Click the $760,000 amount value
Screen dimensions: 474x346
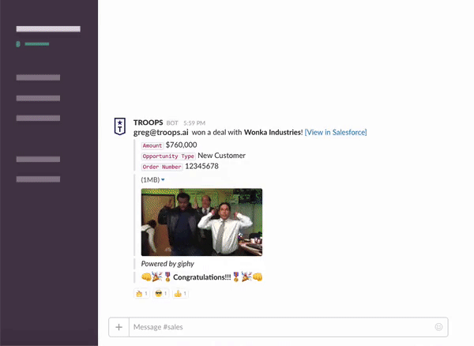(182, 145)
